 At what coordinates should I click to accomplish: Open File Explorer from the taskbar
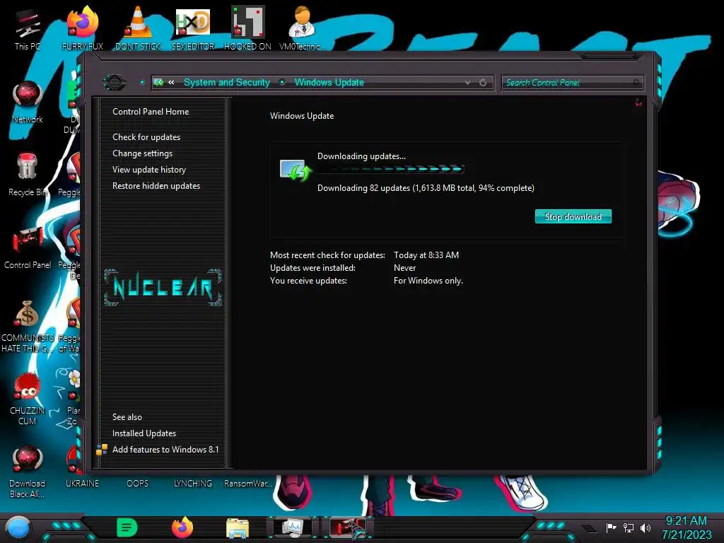[238, 528]
